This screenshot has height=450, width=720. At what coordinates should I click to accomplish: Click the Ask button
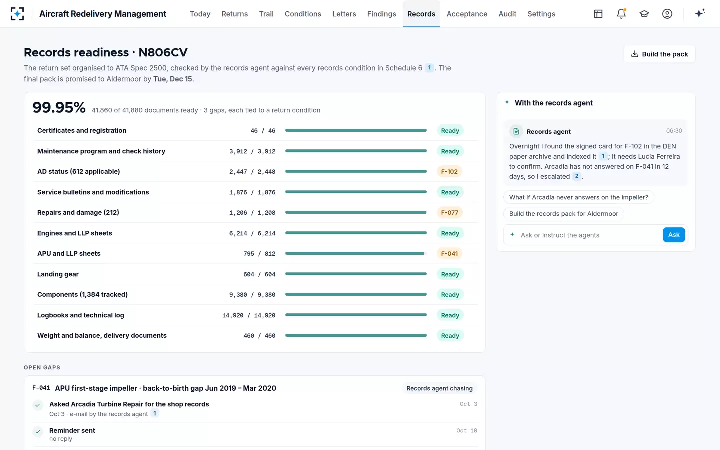[674, 235]
